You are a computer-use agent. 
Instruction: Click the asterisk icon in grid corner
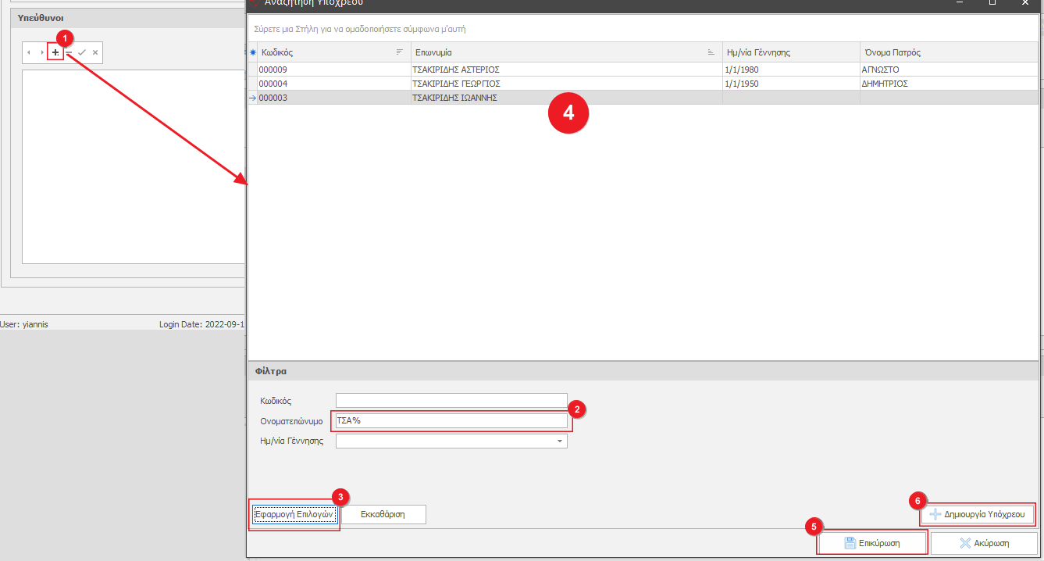pos(252,52)
